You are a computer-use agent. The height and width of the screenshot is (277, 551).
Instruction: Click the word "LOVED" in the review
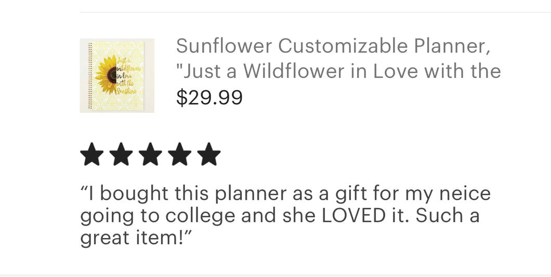point(353,215)
